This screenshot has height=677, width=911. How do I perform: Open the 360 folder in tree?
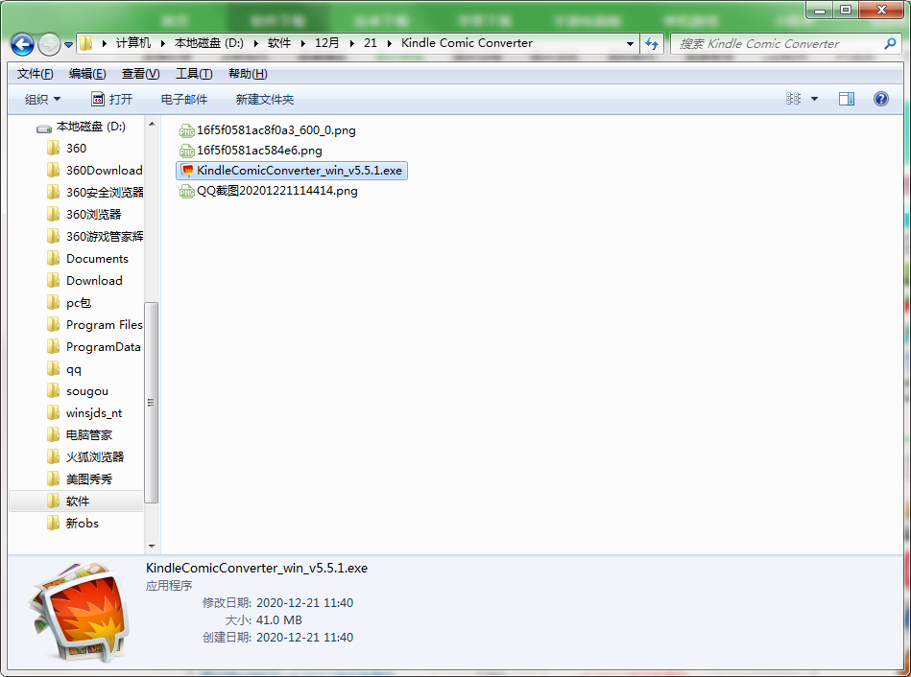point(76,148)
